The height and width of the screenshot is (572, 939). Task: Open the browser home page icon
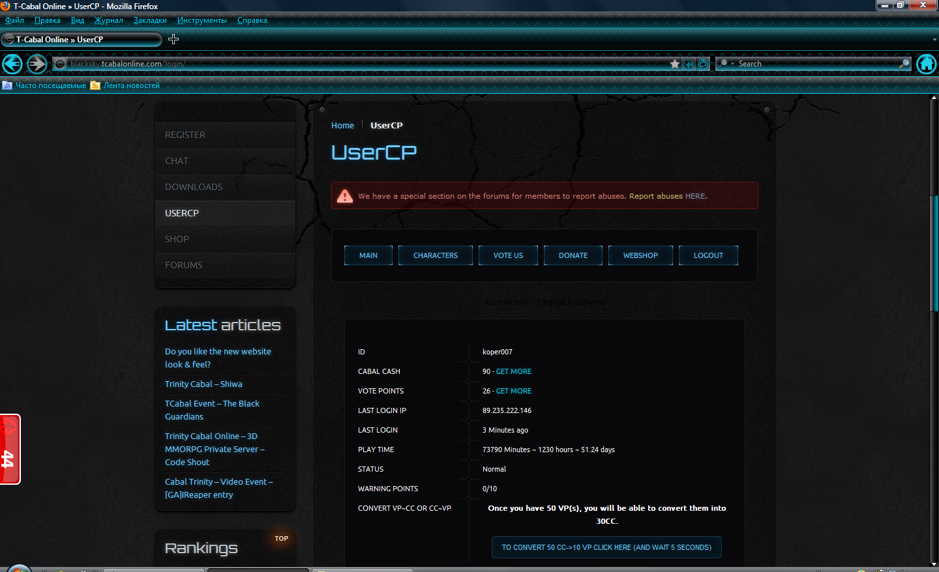(927, 64)
